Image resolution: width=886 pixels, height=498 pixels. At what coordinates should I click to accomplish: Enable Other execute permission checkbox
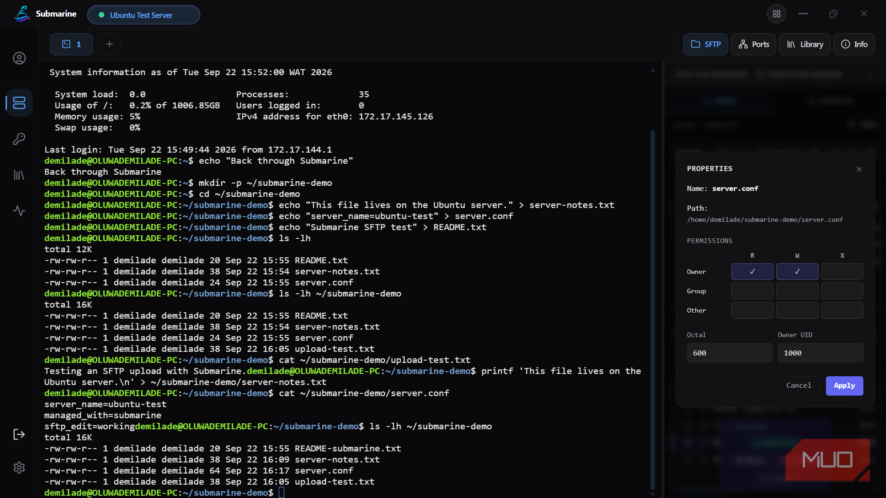pyautogui.click(x=842, y=310)
